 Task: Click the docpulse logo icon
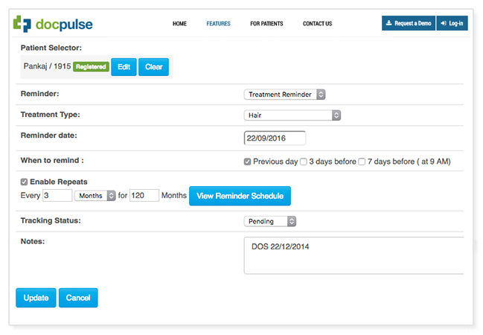point(22,24)
